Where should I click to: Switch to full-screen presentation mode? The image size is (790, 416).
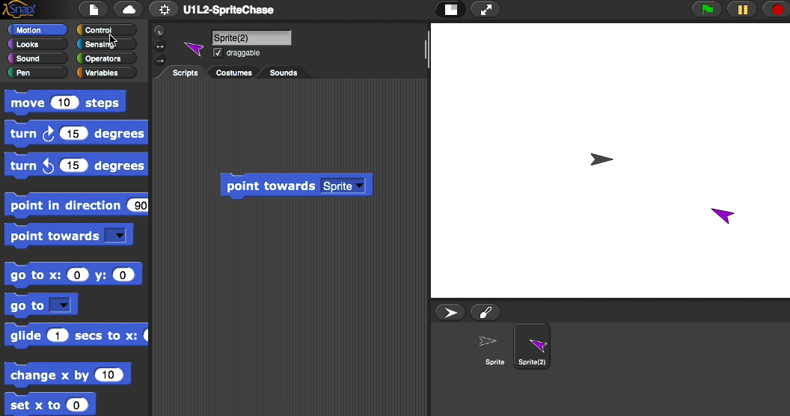point(486,10)
